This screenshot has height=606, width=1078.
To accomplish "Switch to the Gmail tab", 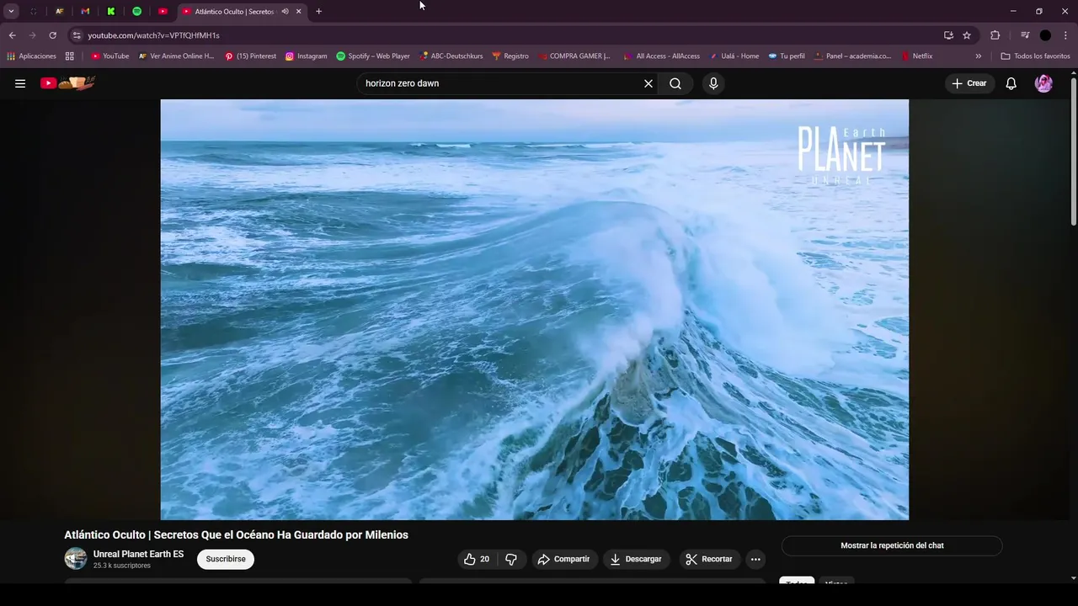I will [85, 11].
